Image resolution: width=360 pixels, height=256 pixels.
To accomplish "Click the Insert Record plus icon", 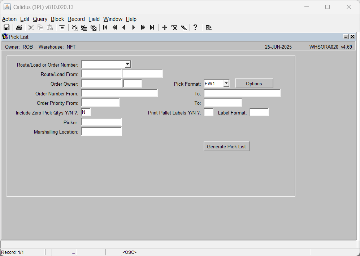I will (165, 28).
